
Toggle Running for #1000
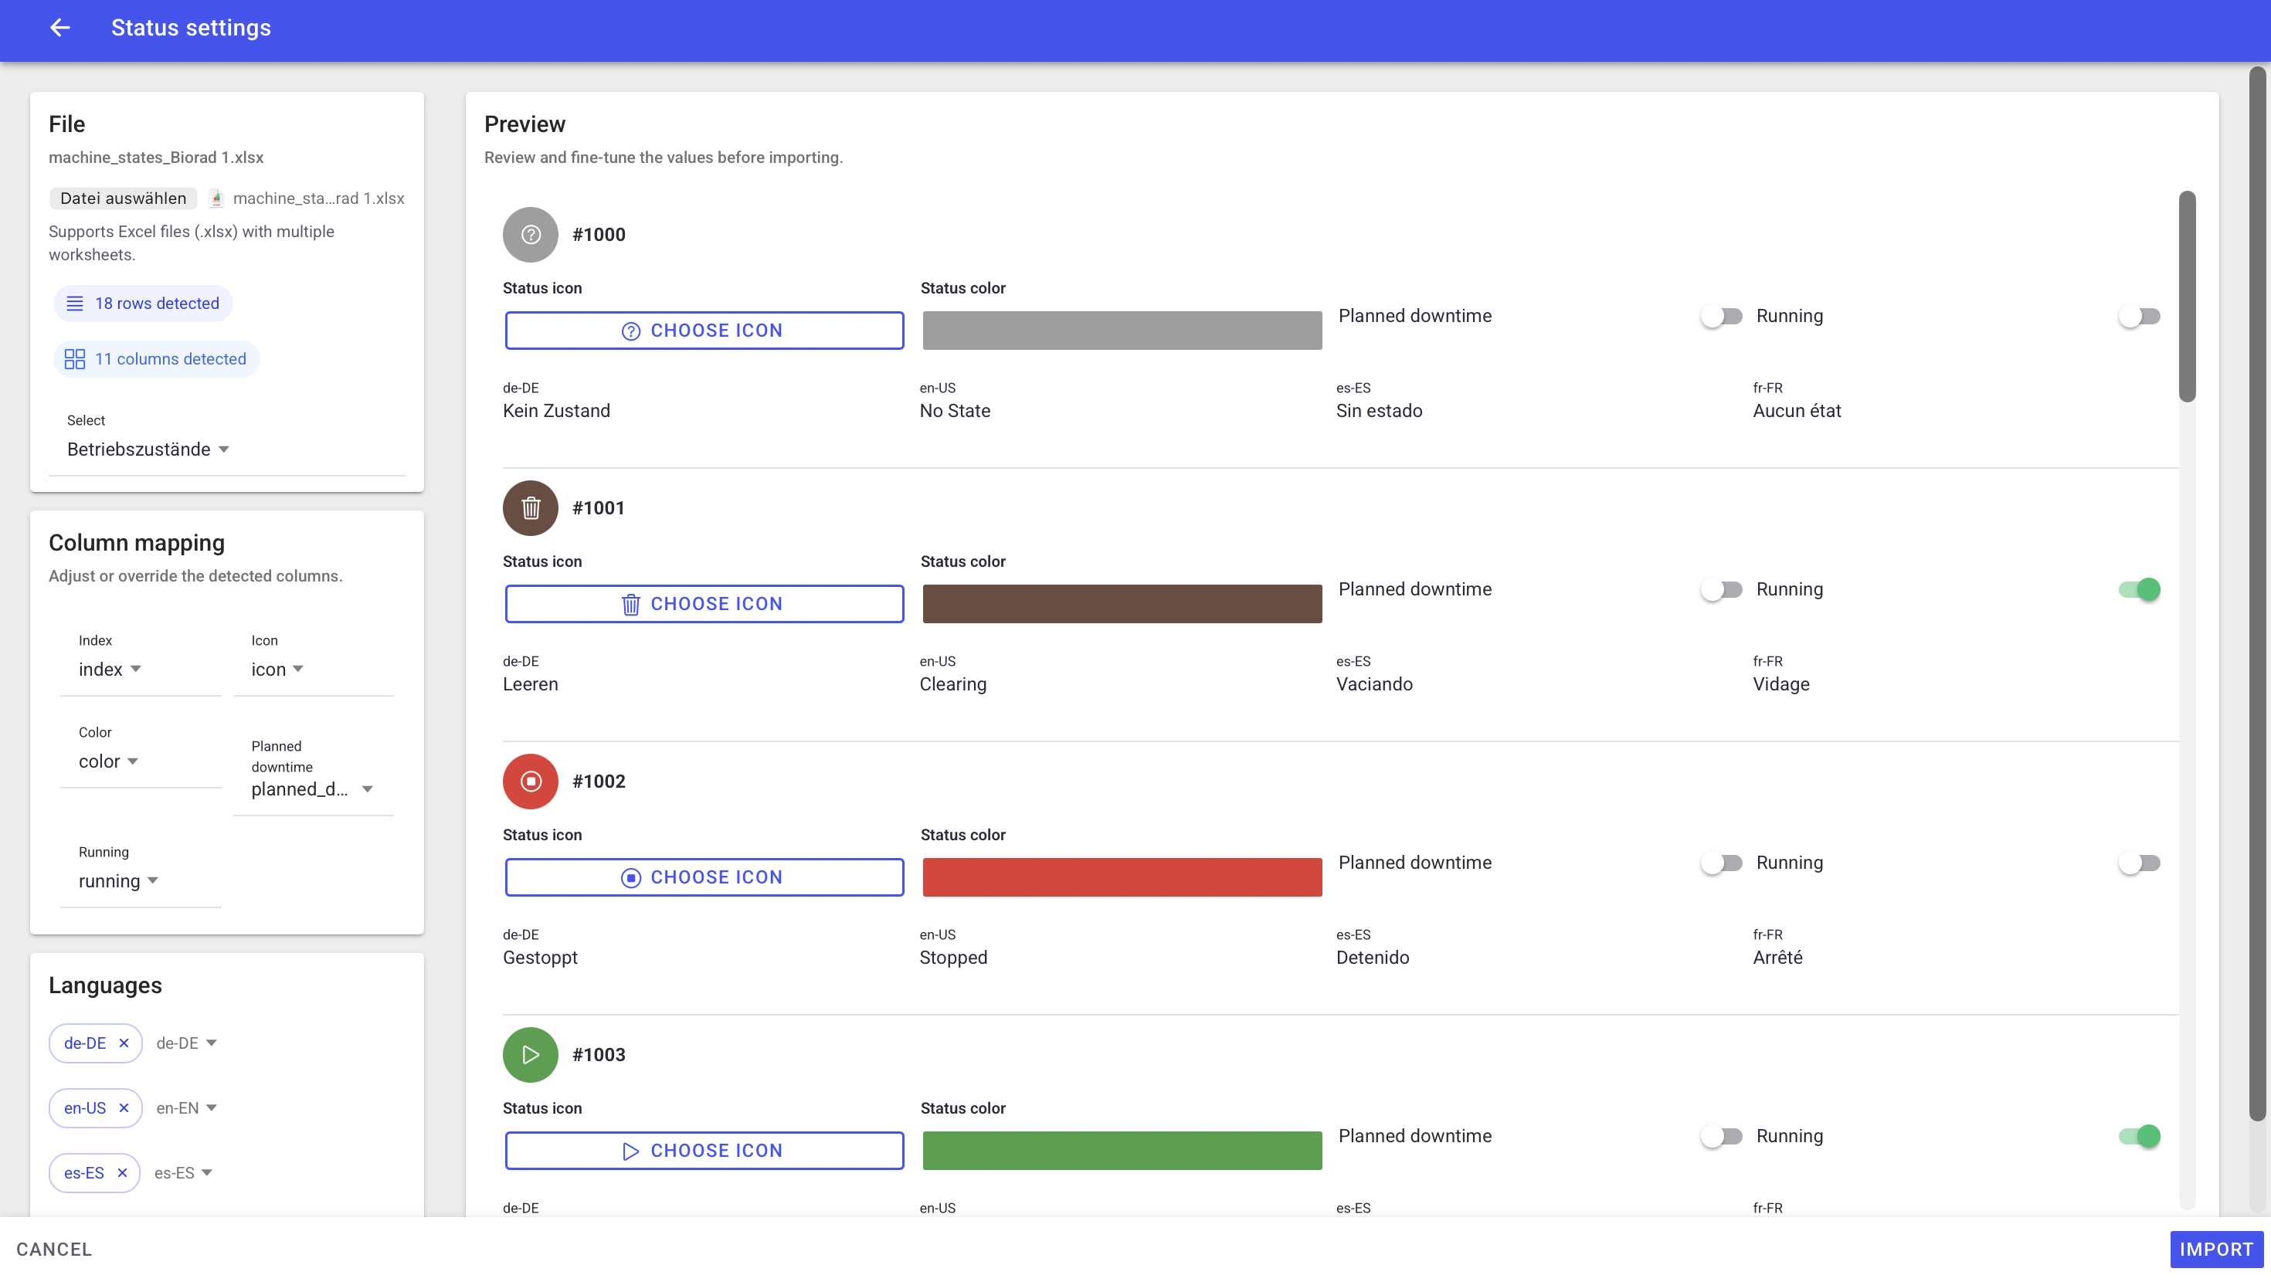pos(2139,316)
